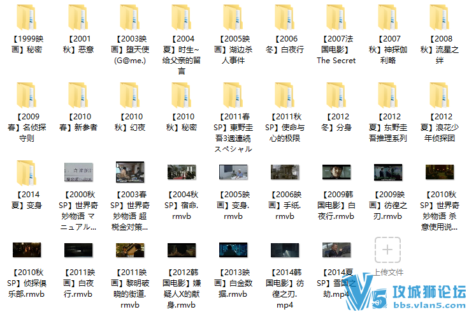Click the 【2011映画】白夜行.rmvb thumbnail
The height and width of the screenshot is (314, 469).
(x=78, y=250)
